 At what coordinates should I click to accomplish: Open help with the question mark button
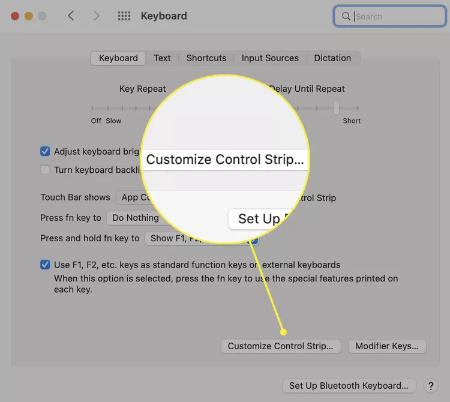pos(431,386)
